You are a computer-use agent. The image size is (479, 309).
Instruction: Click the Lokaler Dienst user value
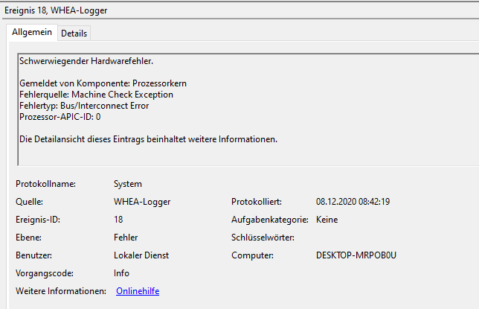(141, 255)
